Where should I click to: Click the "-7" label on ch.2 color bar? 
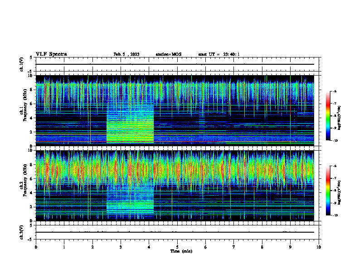(x=335, y=178)
